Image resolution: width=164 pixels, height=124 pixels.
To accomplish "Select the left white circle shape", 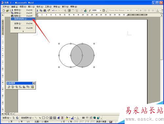I will tap(65, 55).
